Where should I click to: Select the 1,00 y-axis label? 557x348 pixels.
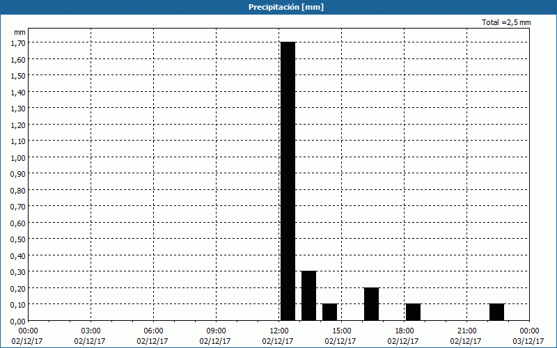[x=18, y=158]
